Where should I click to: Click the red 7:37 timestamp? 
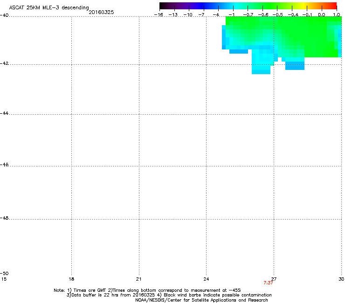coord(268,283)
